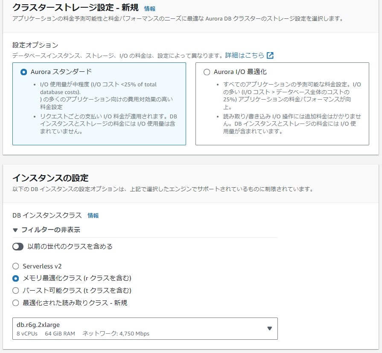
Task: Open 情報 link next to クラスターストレージ設定
Action: pos(149,9)
